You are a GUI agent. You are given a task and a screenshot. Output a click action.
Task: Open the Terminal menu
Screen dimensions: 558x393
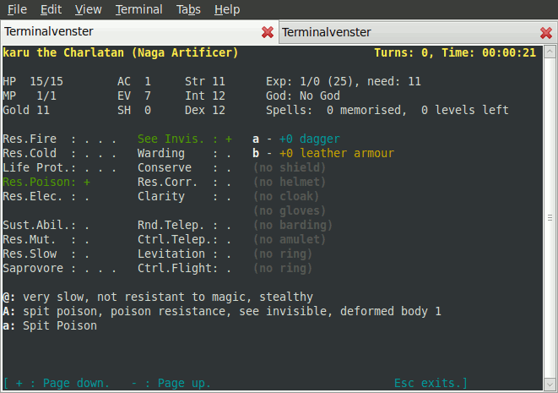tap(139, 9)
